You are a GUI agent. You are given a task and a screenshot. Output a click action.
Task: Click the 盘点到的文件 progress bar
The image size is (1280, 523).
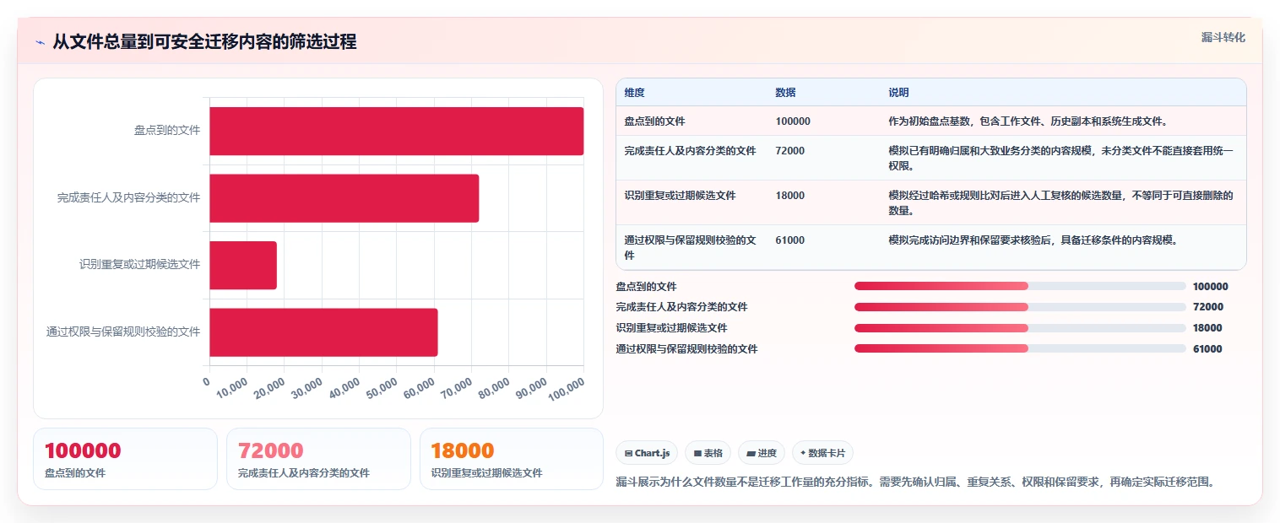[x=1020, y=286]
